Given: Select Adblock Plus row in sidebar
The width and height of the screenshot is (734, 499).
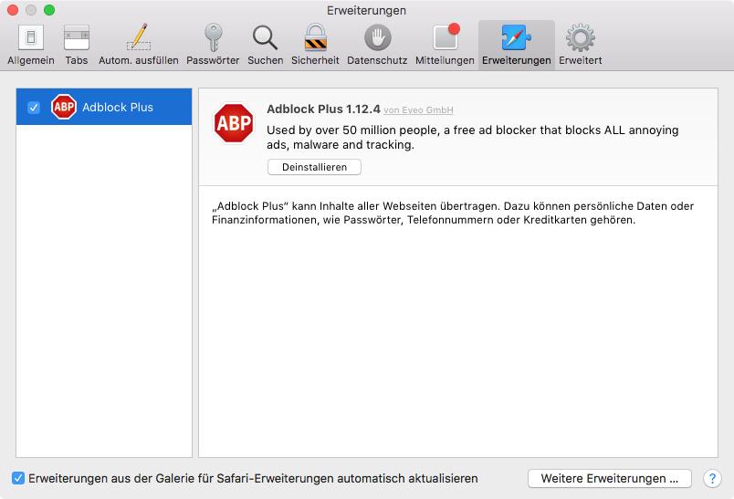Looking at the screenshot, I should point(104,107).
